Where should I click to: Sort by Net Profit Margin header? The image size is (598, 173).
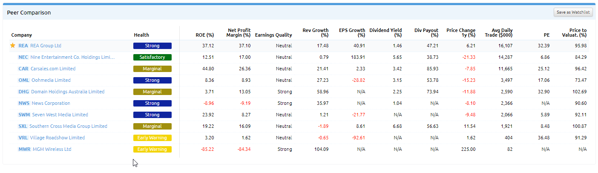[239, 32]
